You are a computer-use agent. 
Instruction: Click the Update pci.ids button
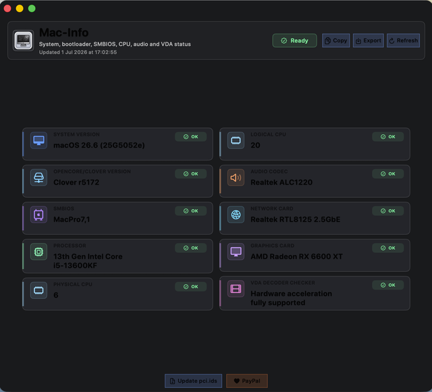point(194,381)
